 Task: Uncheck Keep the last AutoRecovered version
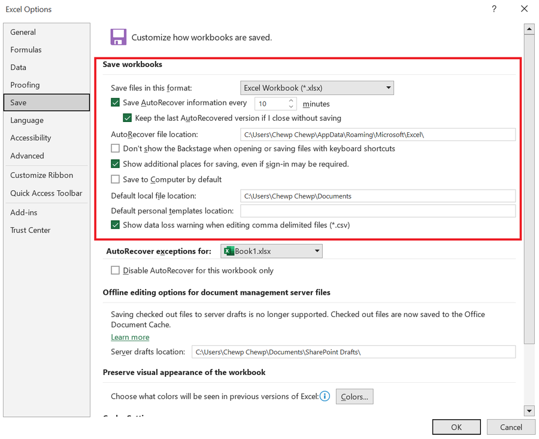pyautogui.click(x=127, y=118)
